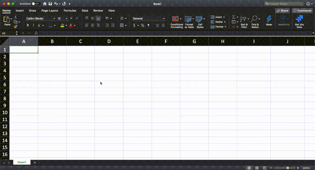Screen dimensions: 315x170
Task: Click the Wrap Text icon
Action: click(122, 18)
